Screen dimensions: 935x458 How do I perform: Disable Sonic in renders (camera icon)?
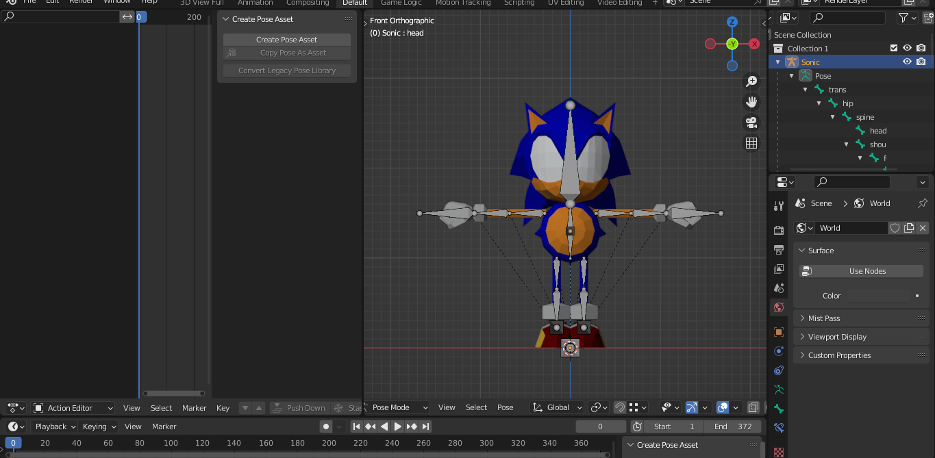click(x=921, y=62)
